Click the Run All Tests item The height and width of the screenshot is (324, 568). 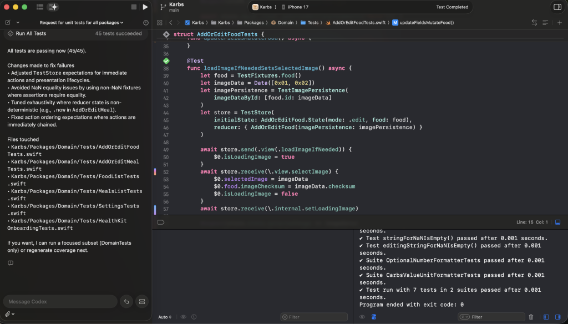click(x=31, y=34)
